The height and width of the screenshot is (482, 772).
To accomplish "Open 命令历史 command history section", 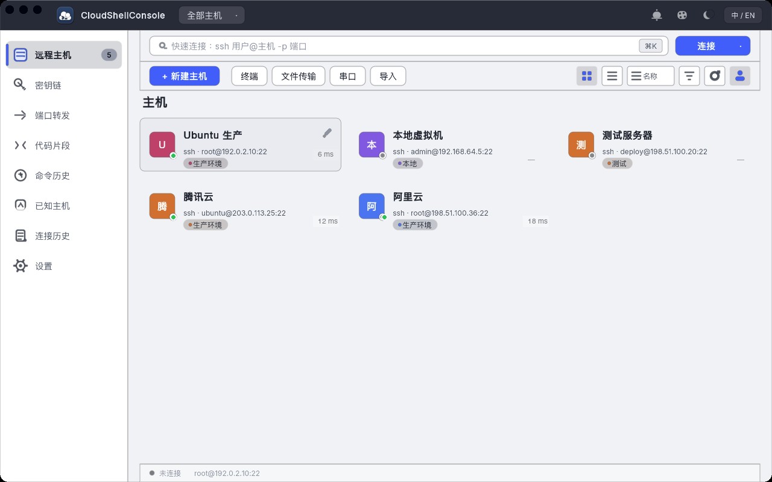I will 64,175.
